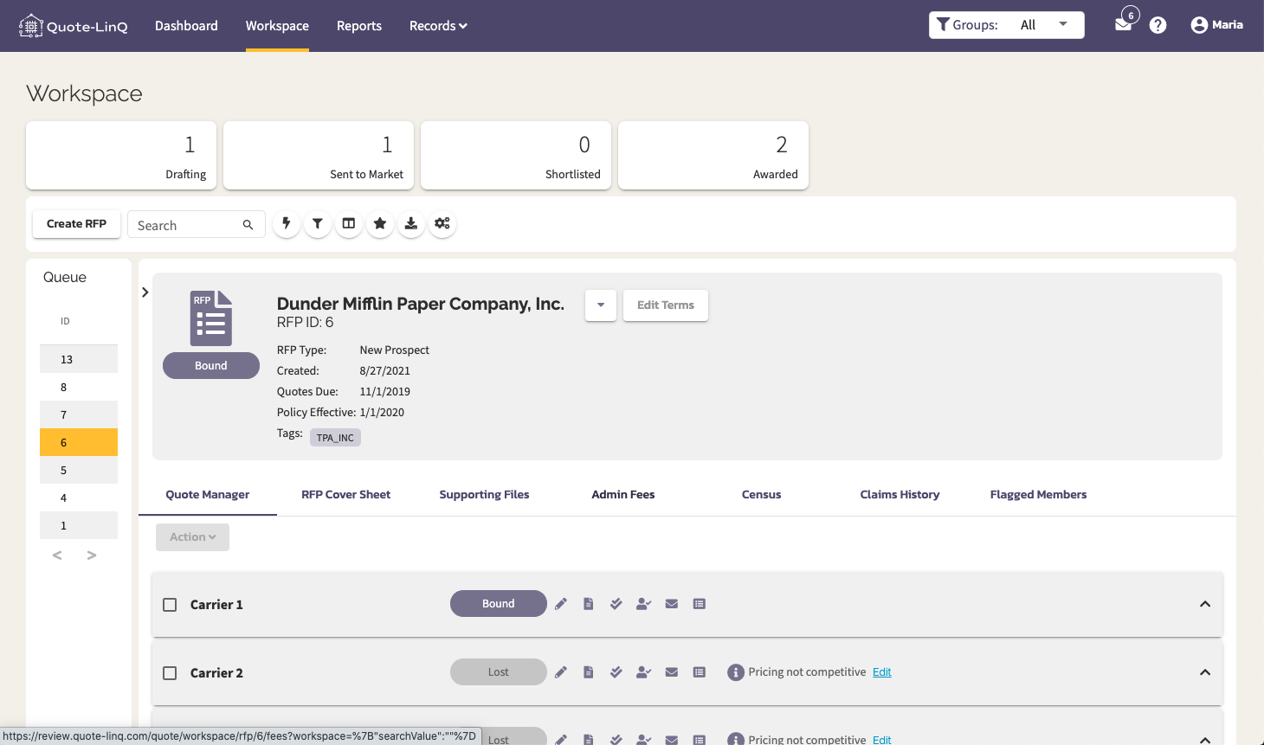1264x745 pixels.
Task: Edit the Pricing not competitive note for Carrier 2
Action: [881, 671]
